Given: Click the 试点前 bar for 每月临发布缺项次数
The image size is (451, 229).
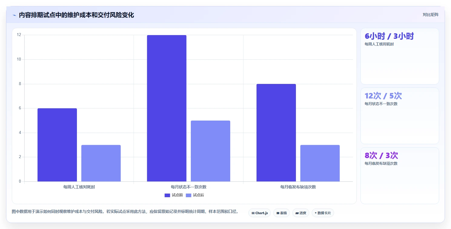Looking at the screenshot, I should pyautogui.click(x=276, y=133).
